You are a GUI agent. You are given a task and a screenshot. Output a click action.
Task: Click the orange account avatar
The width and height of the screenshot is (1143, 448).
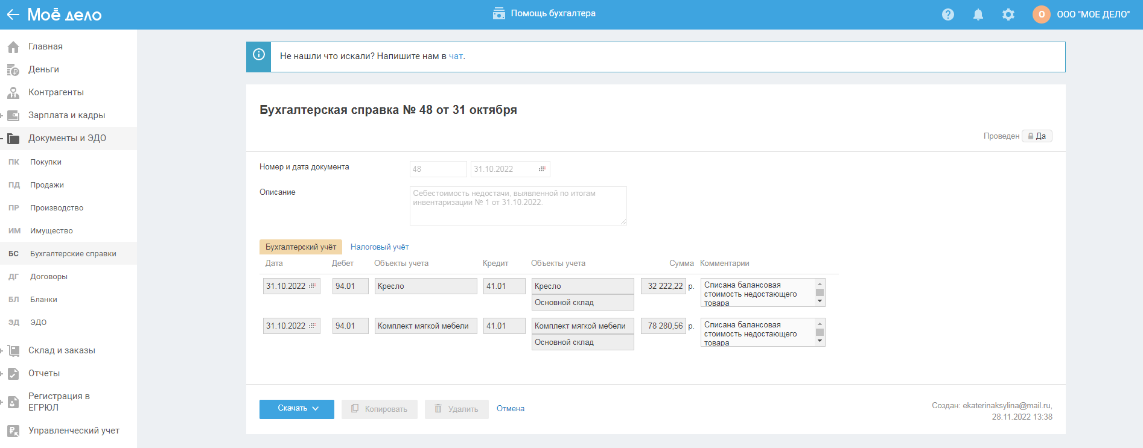1042,14
